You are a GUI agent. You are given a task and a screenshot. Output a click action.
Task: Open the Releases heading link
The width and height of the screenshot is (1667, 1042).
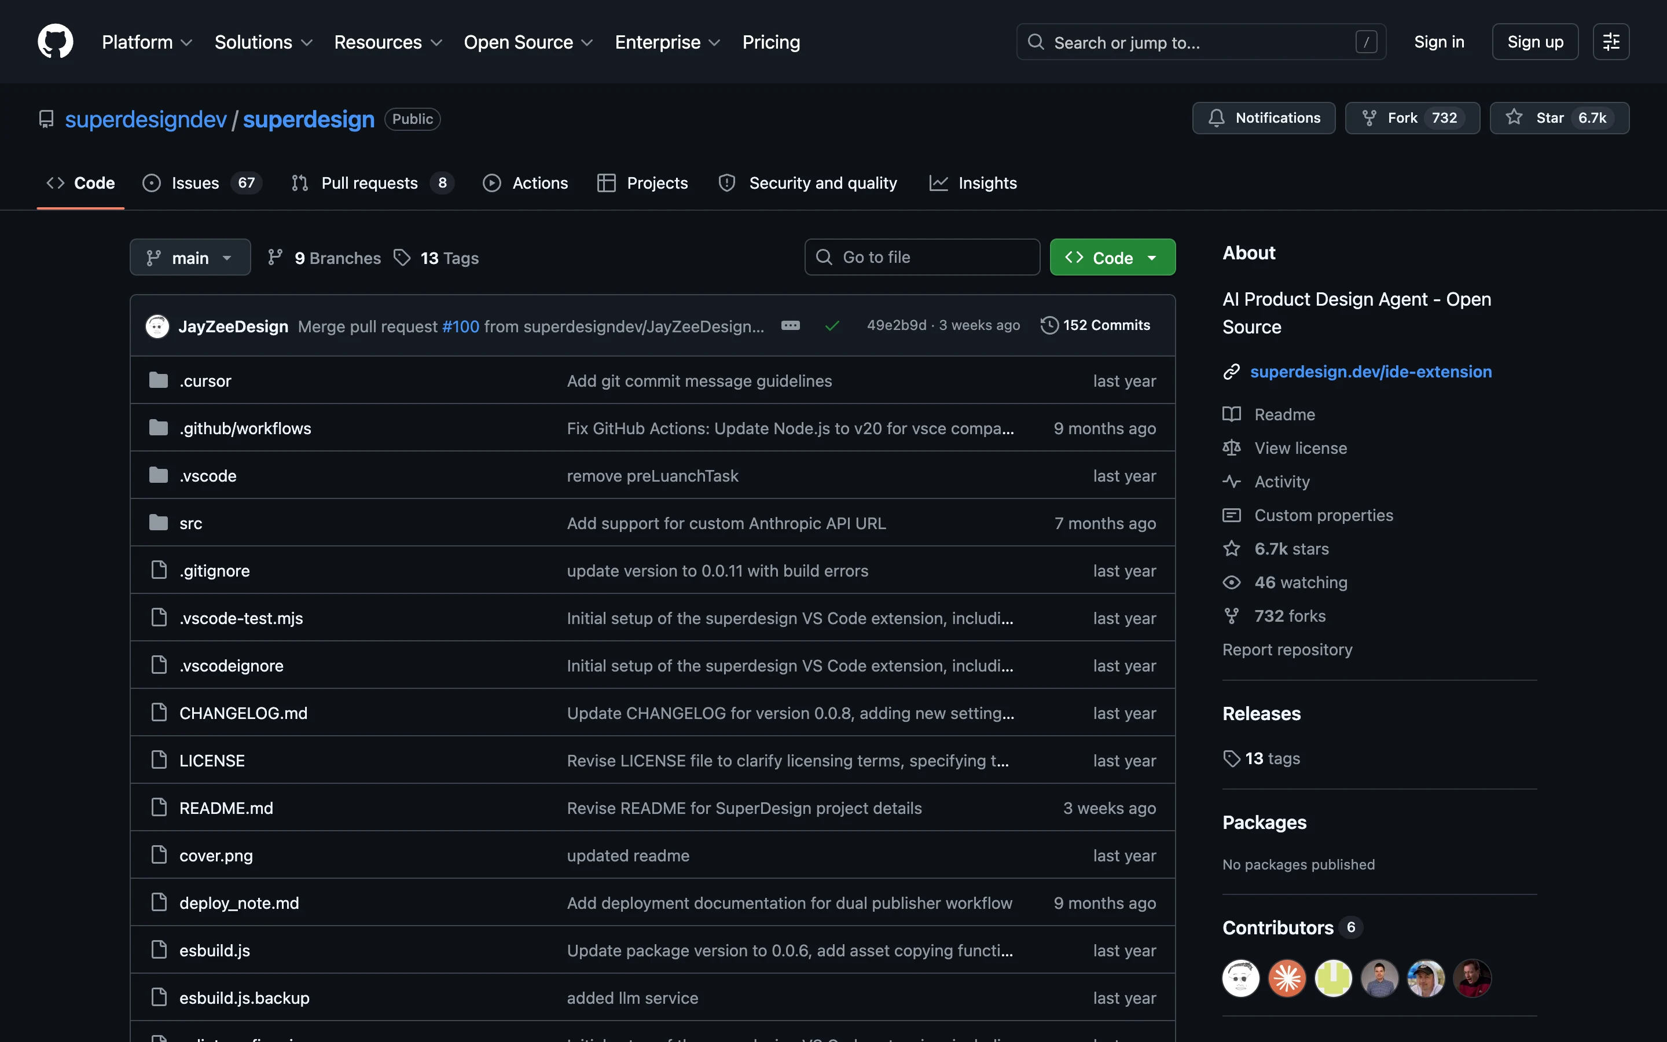pyautogui.click(x=1261, y=713)
